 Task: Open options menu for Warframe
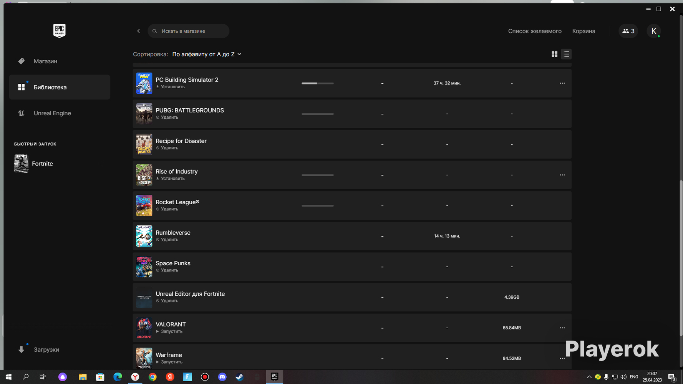pyautogui.click(x=562, y=358)
